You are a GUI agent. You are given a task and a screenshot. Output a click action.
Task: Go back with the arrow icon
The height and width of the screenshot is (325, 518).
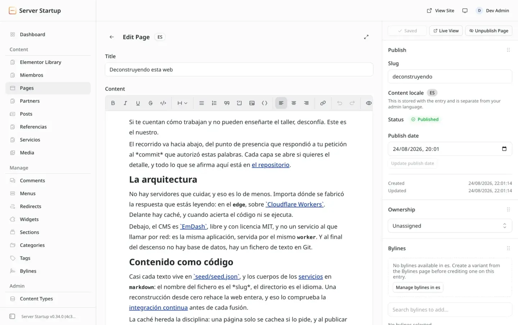tap(112, 37)
